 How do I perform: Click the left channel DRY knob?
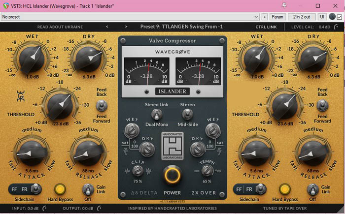88,59
